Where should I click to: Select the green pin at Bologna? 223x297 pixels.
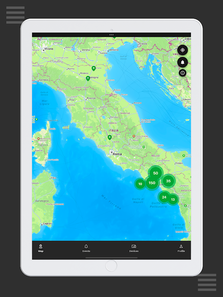coord(88,78)
